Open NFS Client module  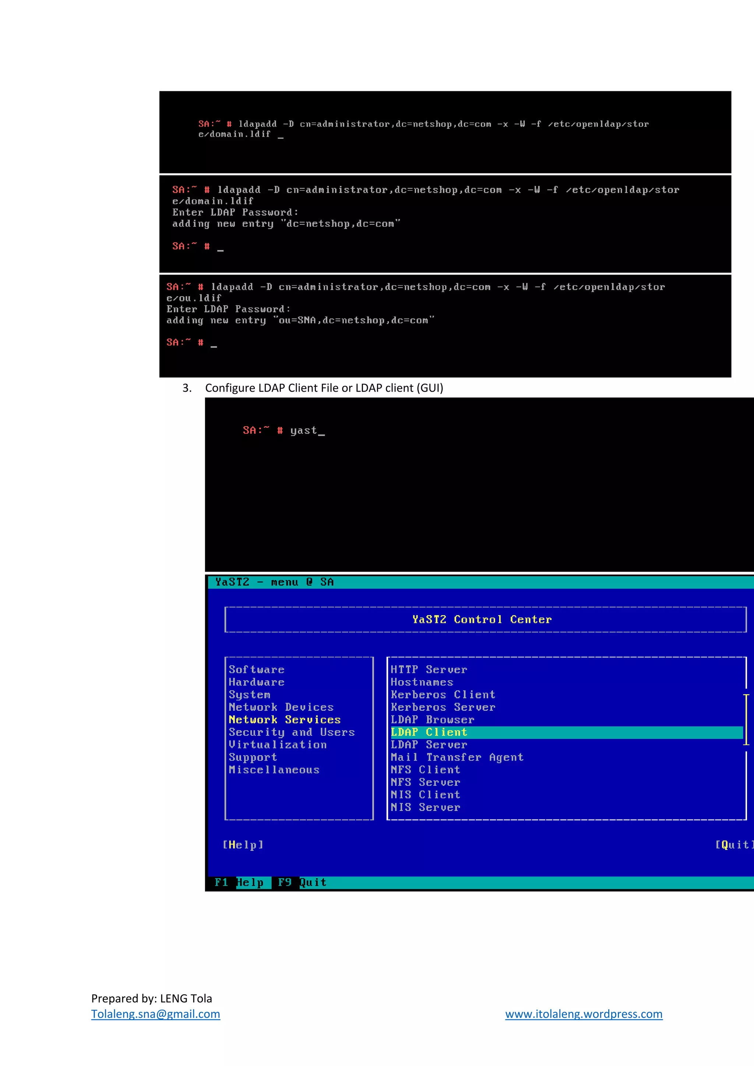tap(425, 770)
